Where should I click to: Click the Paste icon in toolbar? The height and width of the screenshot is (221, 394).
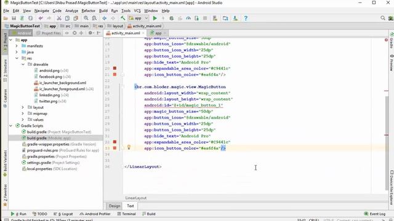76,18
